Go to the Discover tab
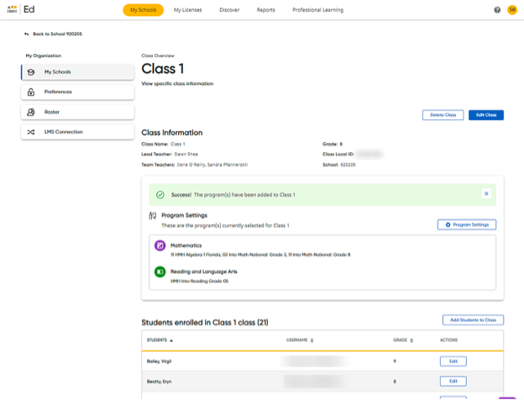This screenshot has width=524, height=400. [229, 10]
